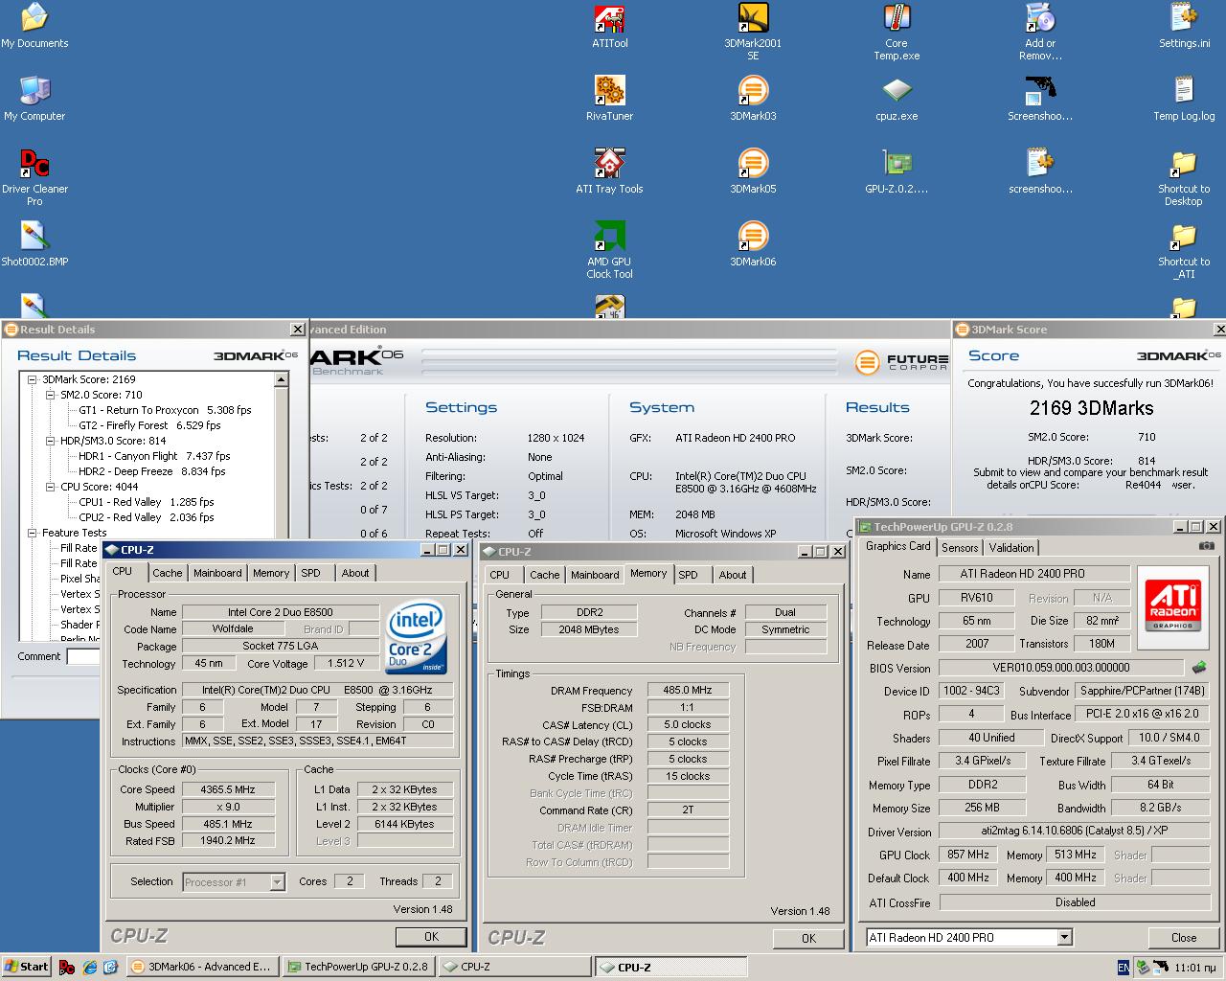Select the 3DMark03 desktop icon
The width and height of the screenshot is (1226, 981).
coord(753,99)
